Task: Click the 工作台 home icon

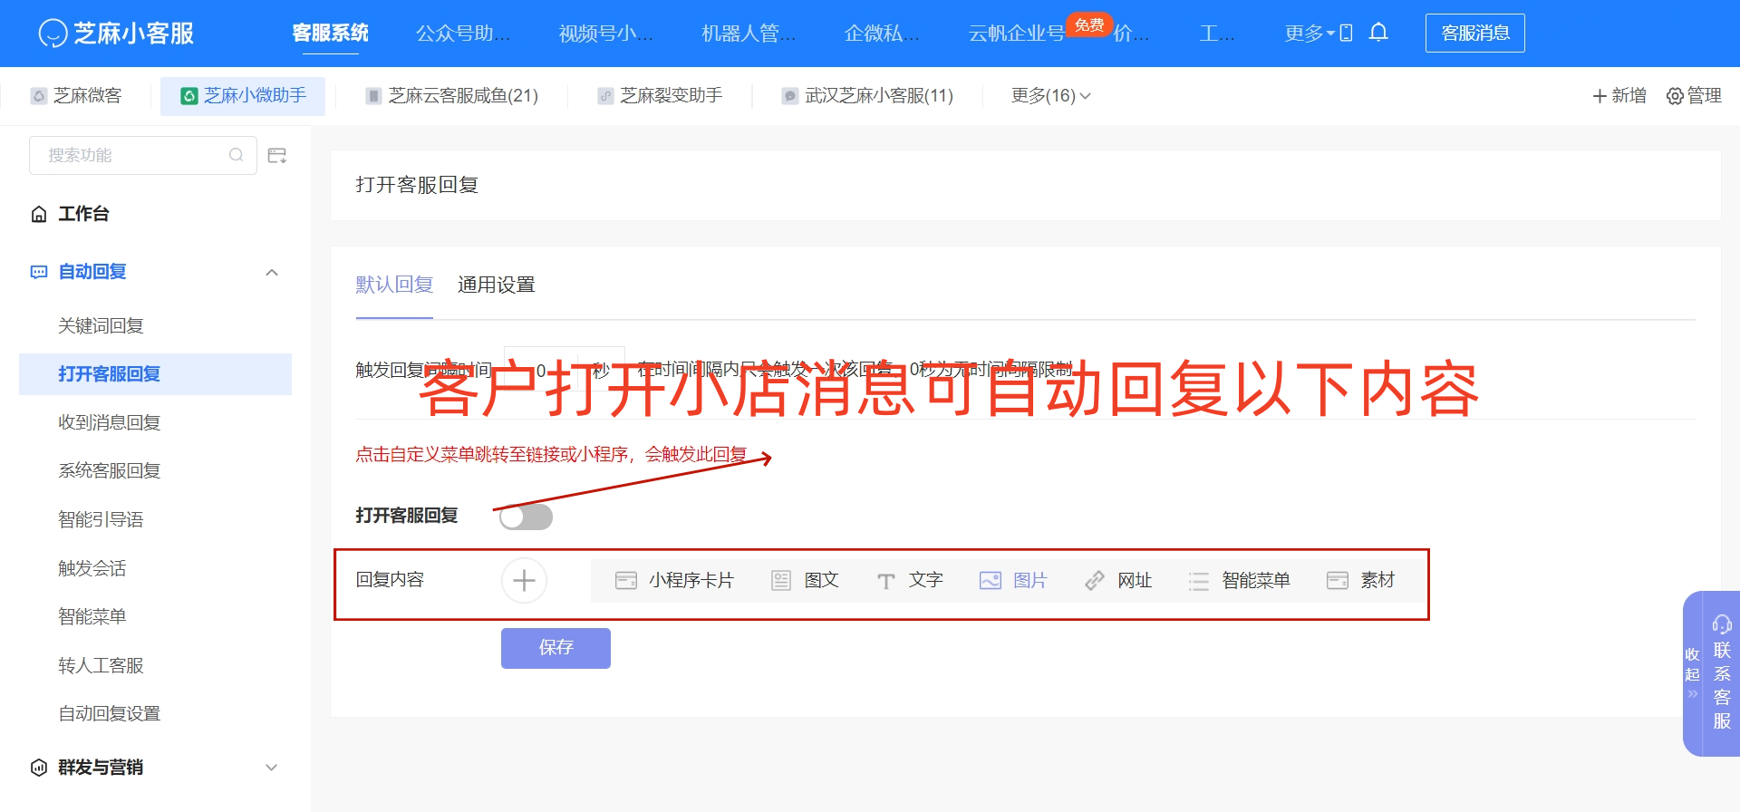Action: (x=39, y=214)
